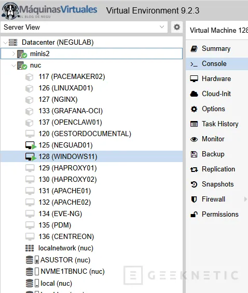
Task: Click VM monitor icon for 120 GESTORDOCUMENTAL
Action: [x=30, y=134]
